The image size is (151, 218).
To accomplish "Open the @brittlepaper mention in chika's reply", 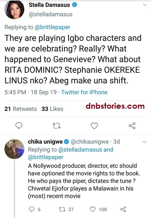I will (46, 157).
